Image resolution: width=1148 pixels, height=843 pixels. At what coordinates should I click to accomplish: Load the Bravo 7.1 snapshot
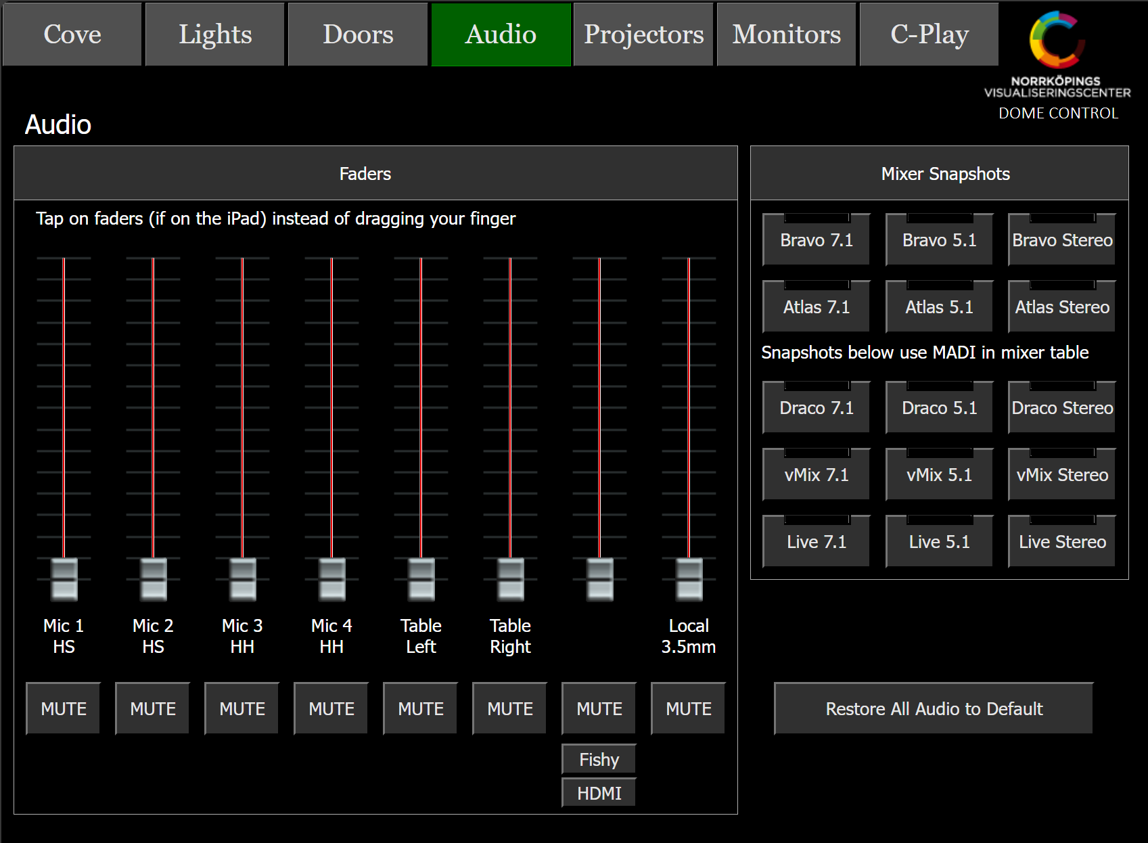(x=817, y=240)
